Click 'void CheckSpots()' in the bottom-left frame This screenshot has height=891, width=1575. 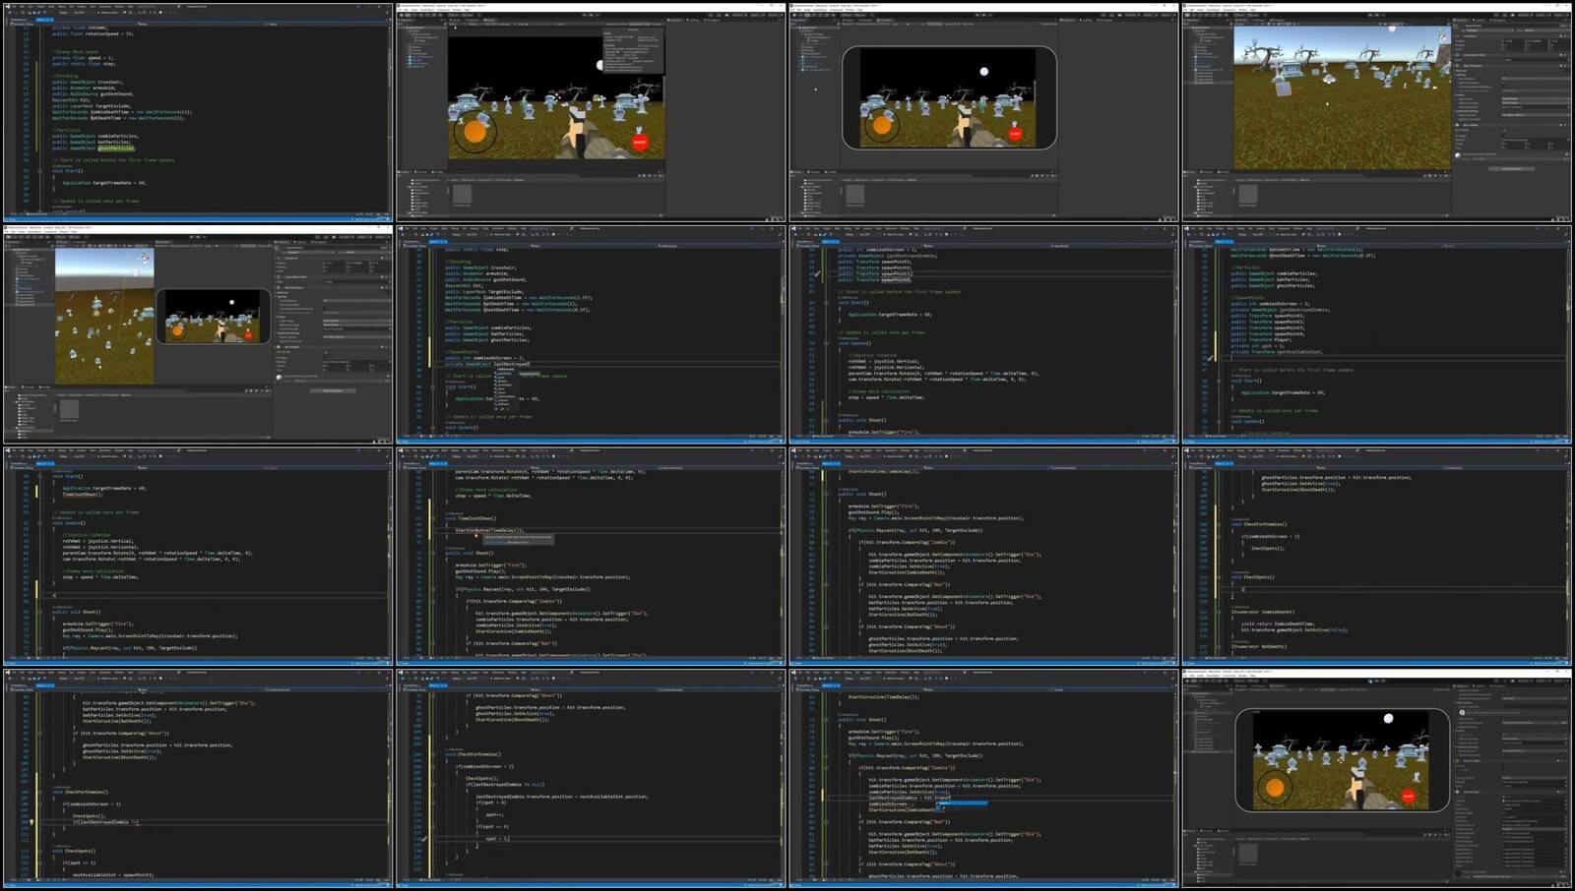pos(74,851)
